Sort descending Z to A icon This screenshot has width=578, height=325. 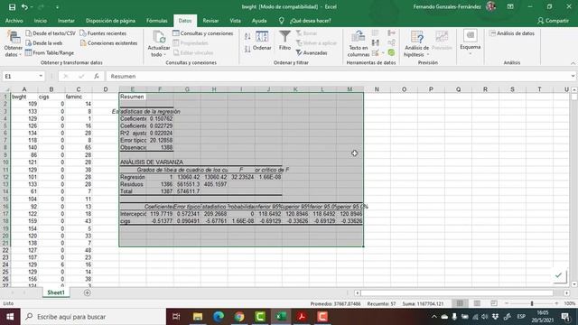click(x=247, y=49)
